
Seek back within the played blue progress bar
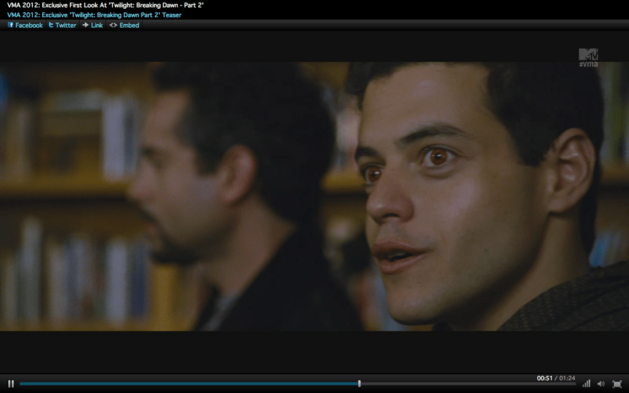click(x=189, y=384)
